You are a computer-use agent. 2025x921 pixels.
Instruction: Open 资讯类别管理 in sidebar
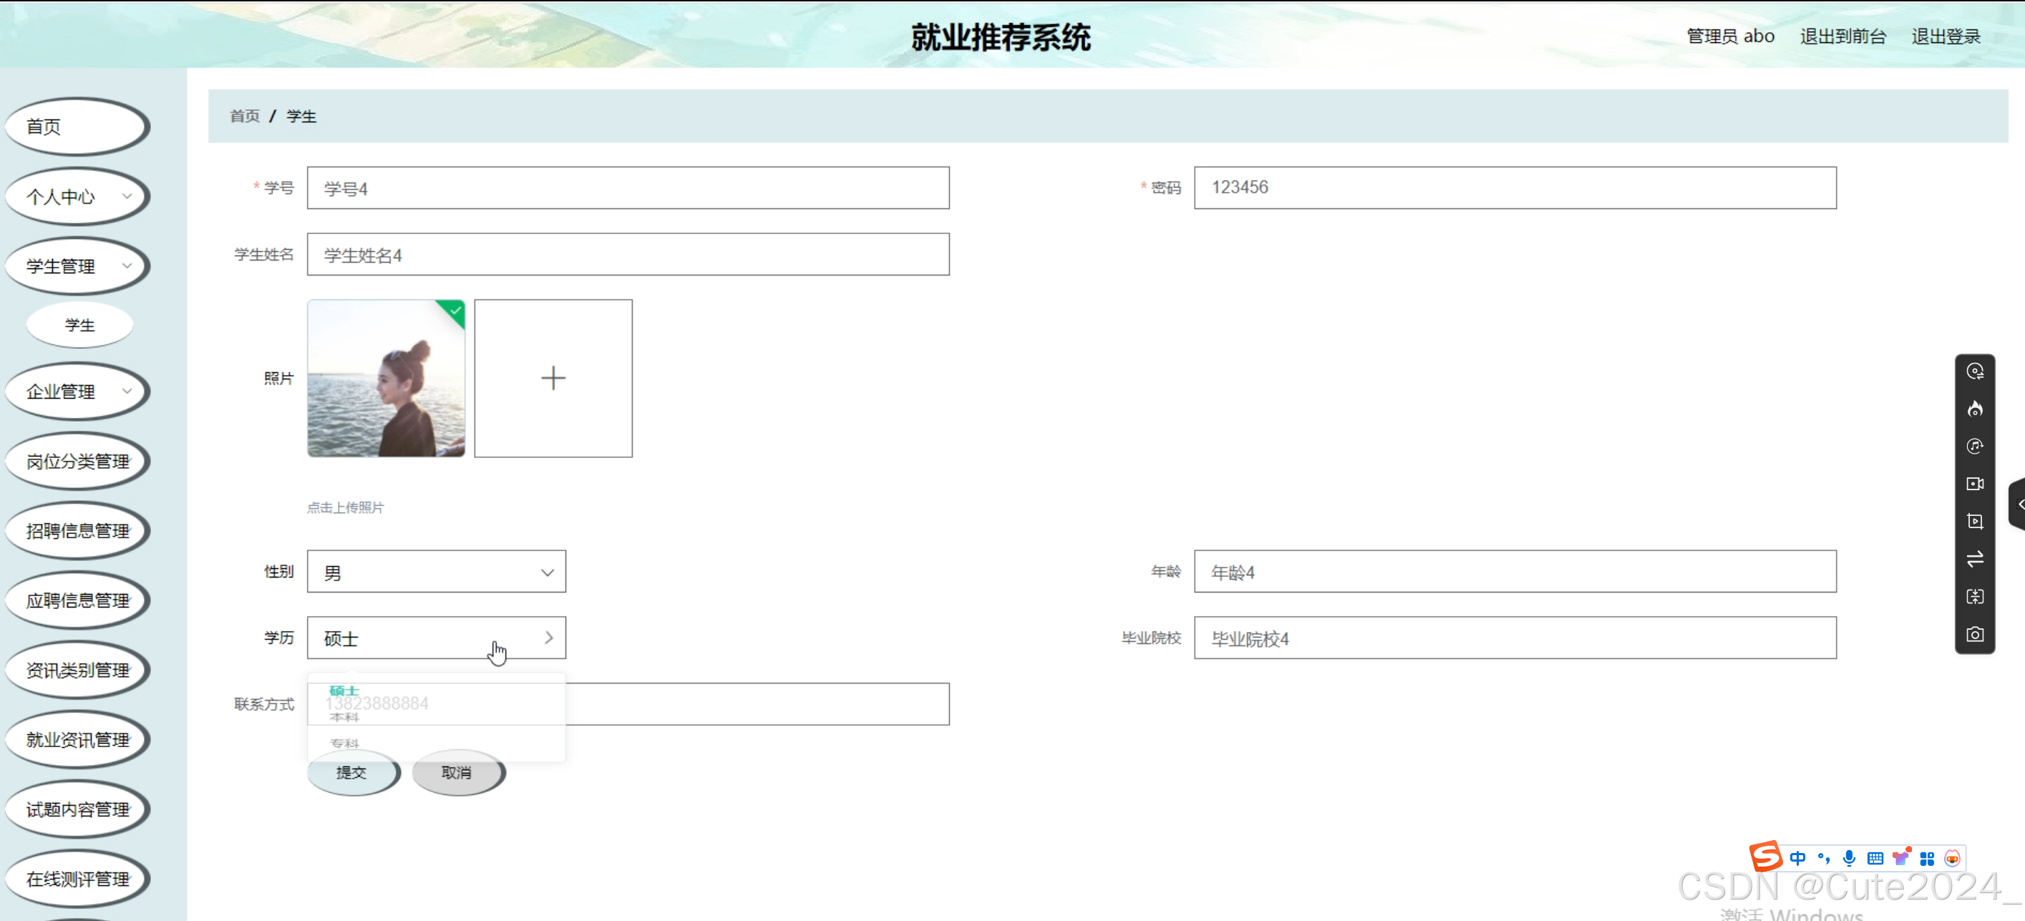coord(77,671)
